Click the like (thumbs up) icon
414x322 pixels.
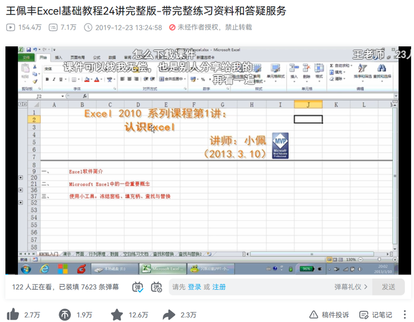point(13,315)
